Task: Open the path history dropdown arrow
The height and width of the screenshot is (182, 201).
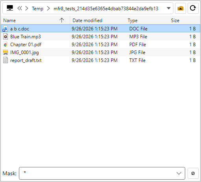Action: point(169,8)
